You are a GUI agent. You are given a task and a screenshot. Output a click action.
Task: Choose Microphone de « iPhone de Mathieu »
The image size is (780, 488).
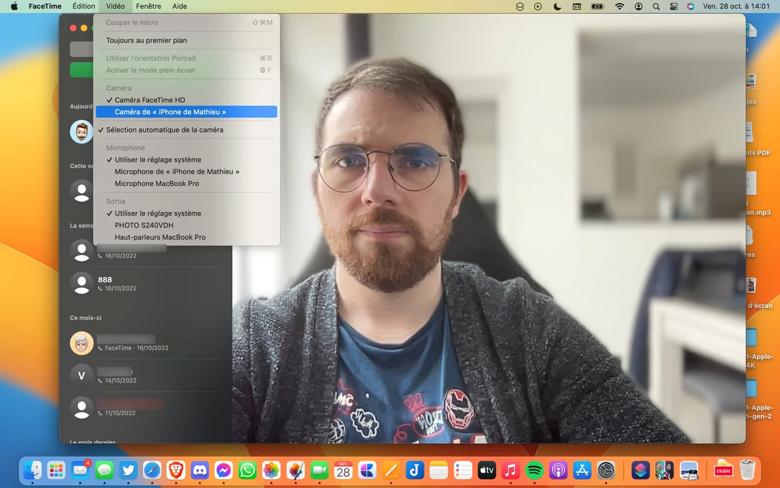[187, 172]
